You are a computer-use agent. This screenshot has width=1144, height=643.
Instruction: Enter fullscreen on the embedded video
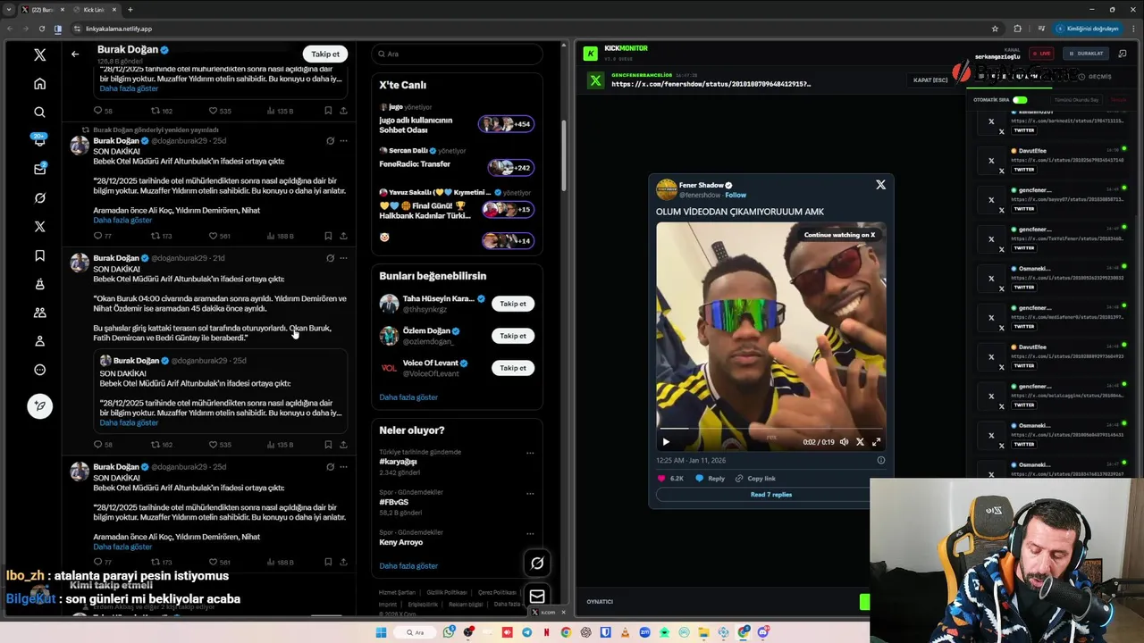[x=876, y=442]
